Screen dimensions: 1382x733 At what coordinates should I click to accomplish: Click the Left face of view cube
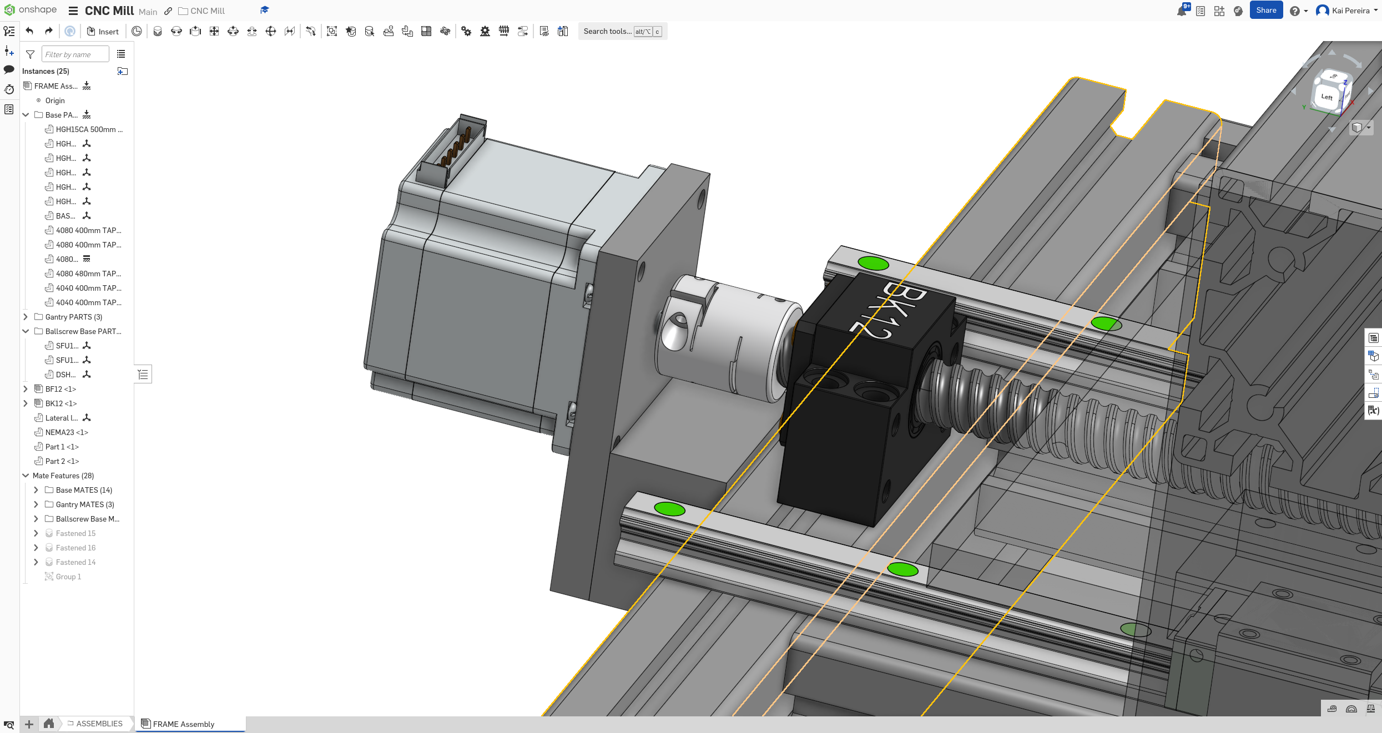click(x=1326, y=97)
